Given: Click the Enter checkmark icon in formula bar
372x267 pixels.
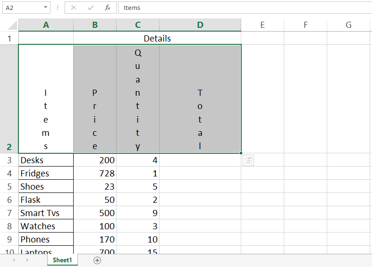Looking at the screenshot, I should pos(91,8).
